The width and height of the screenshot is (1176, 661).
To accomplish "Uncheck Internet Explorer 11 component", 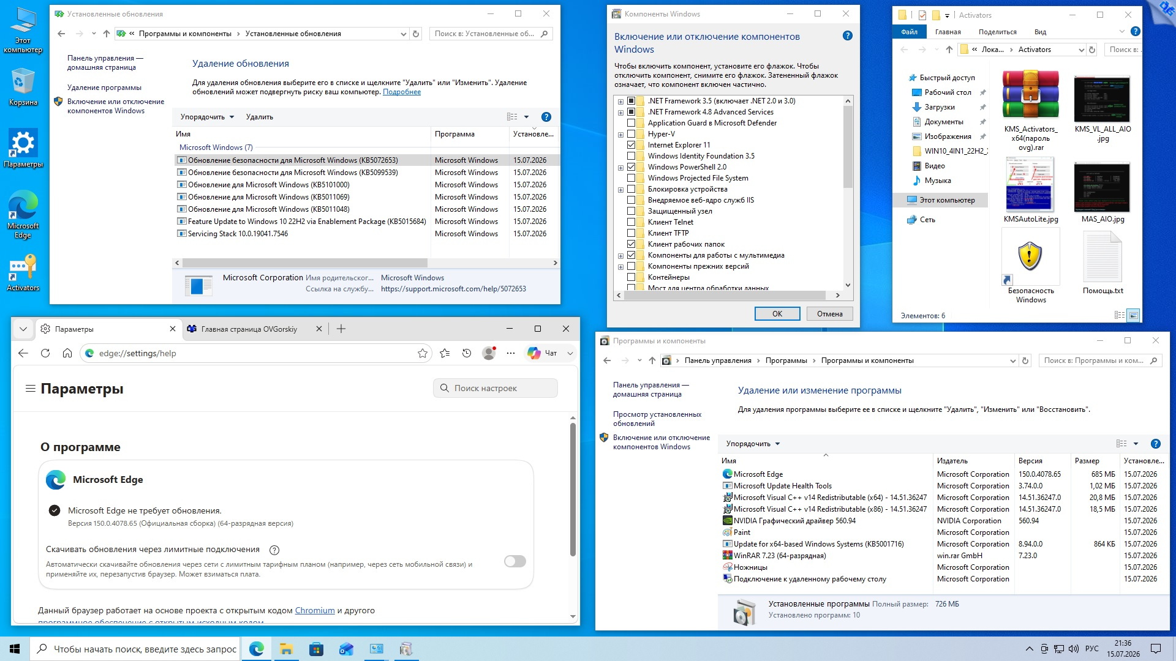I will (631, 145).
